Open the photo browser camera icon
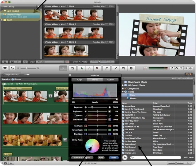The image size is (196, 166). [177, 68]
